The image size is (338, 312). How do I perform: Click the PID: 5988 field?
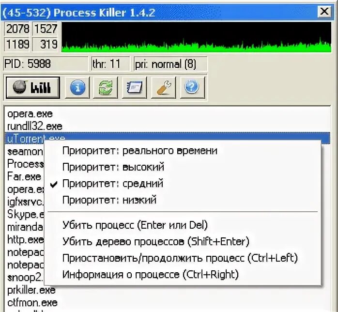(46, 64)
